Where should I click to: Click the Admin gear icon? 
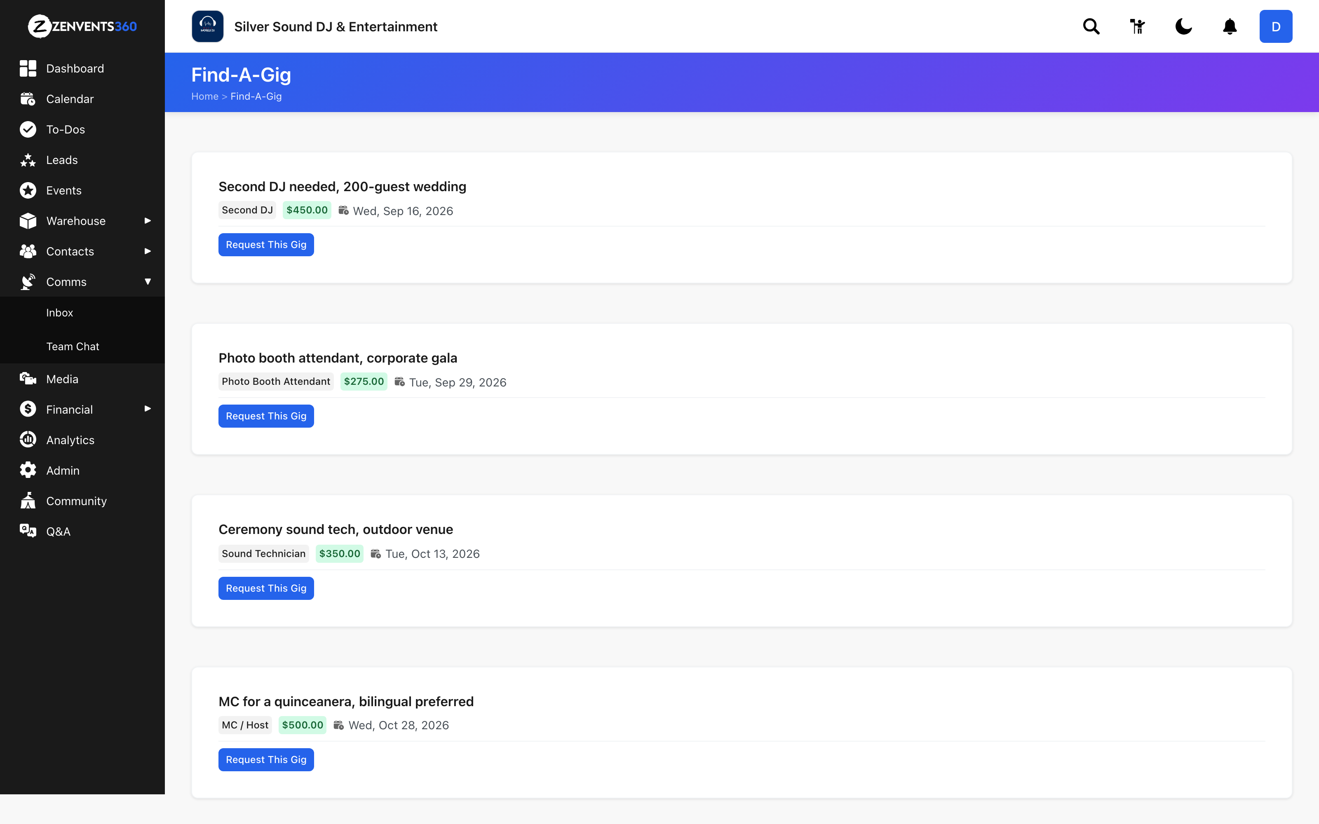(28, 471)
